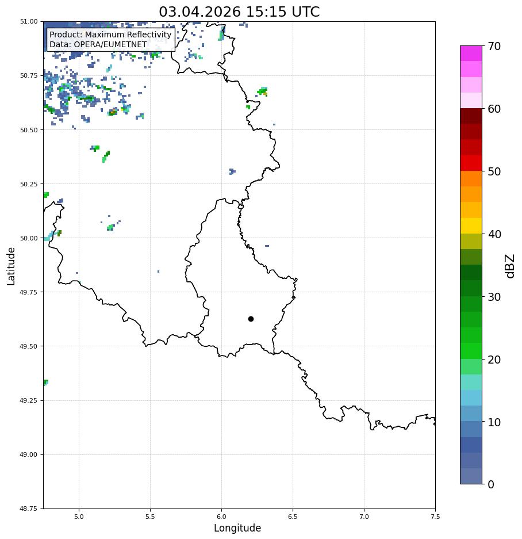Click the "Latitude" axis label
522x539 pixels.
pyautogui.click(x=11, y=266)
